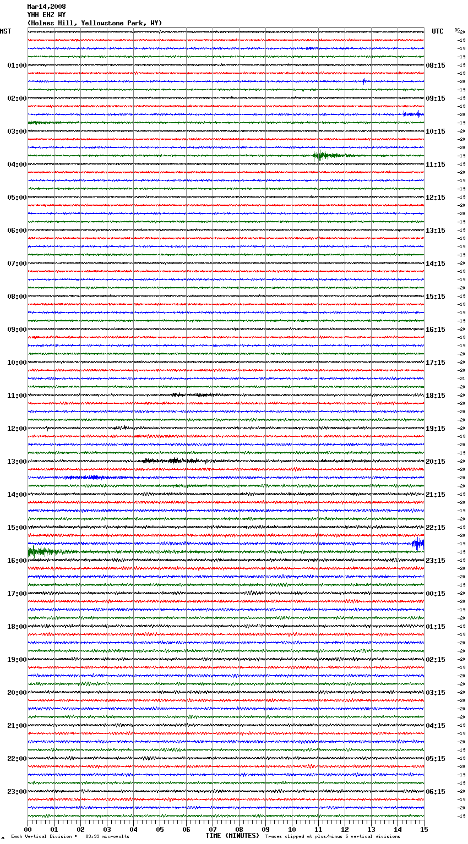The image size is (468, 844).
Task: Select the 15:00 MST time label
Action: pos(17,528)
